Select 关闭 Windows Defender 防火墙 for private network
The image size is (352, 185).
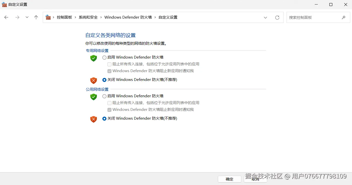pos(104,80)
